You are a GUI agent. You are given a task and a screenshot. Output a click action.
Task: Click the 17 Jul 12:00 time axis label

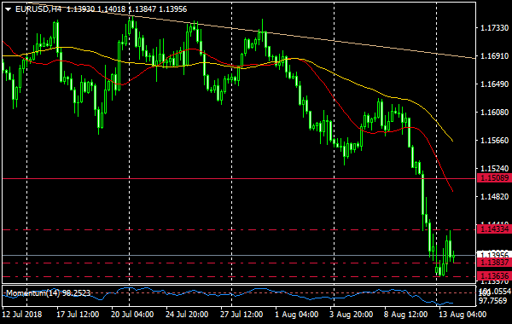click(x=78, y=315)
